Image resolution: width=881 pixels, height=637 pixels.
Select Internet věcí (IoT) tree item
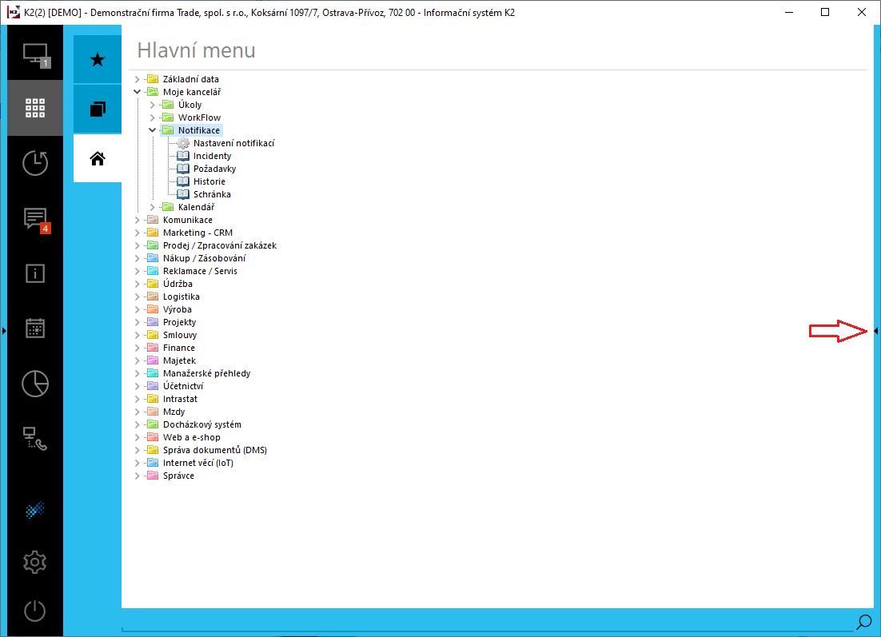point(197,463)
